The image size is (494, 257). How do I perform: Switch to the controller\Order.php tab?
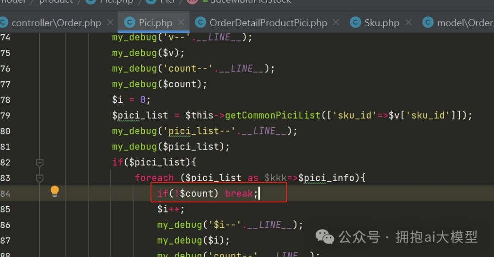point(56,23)
